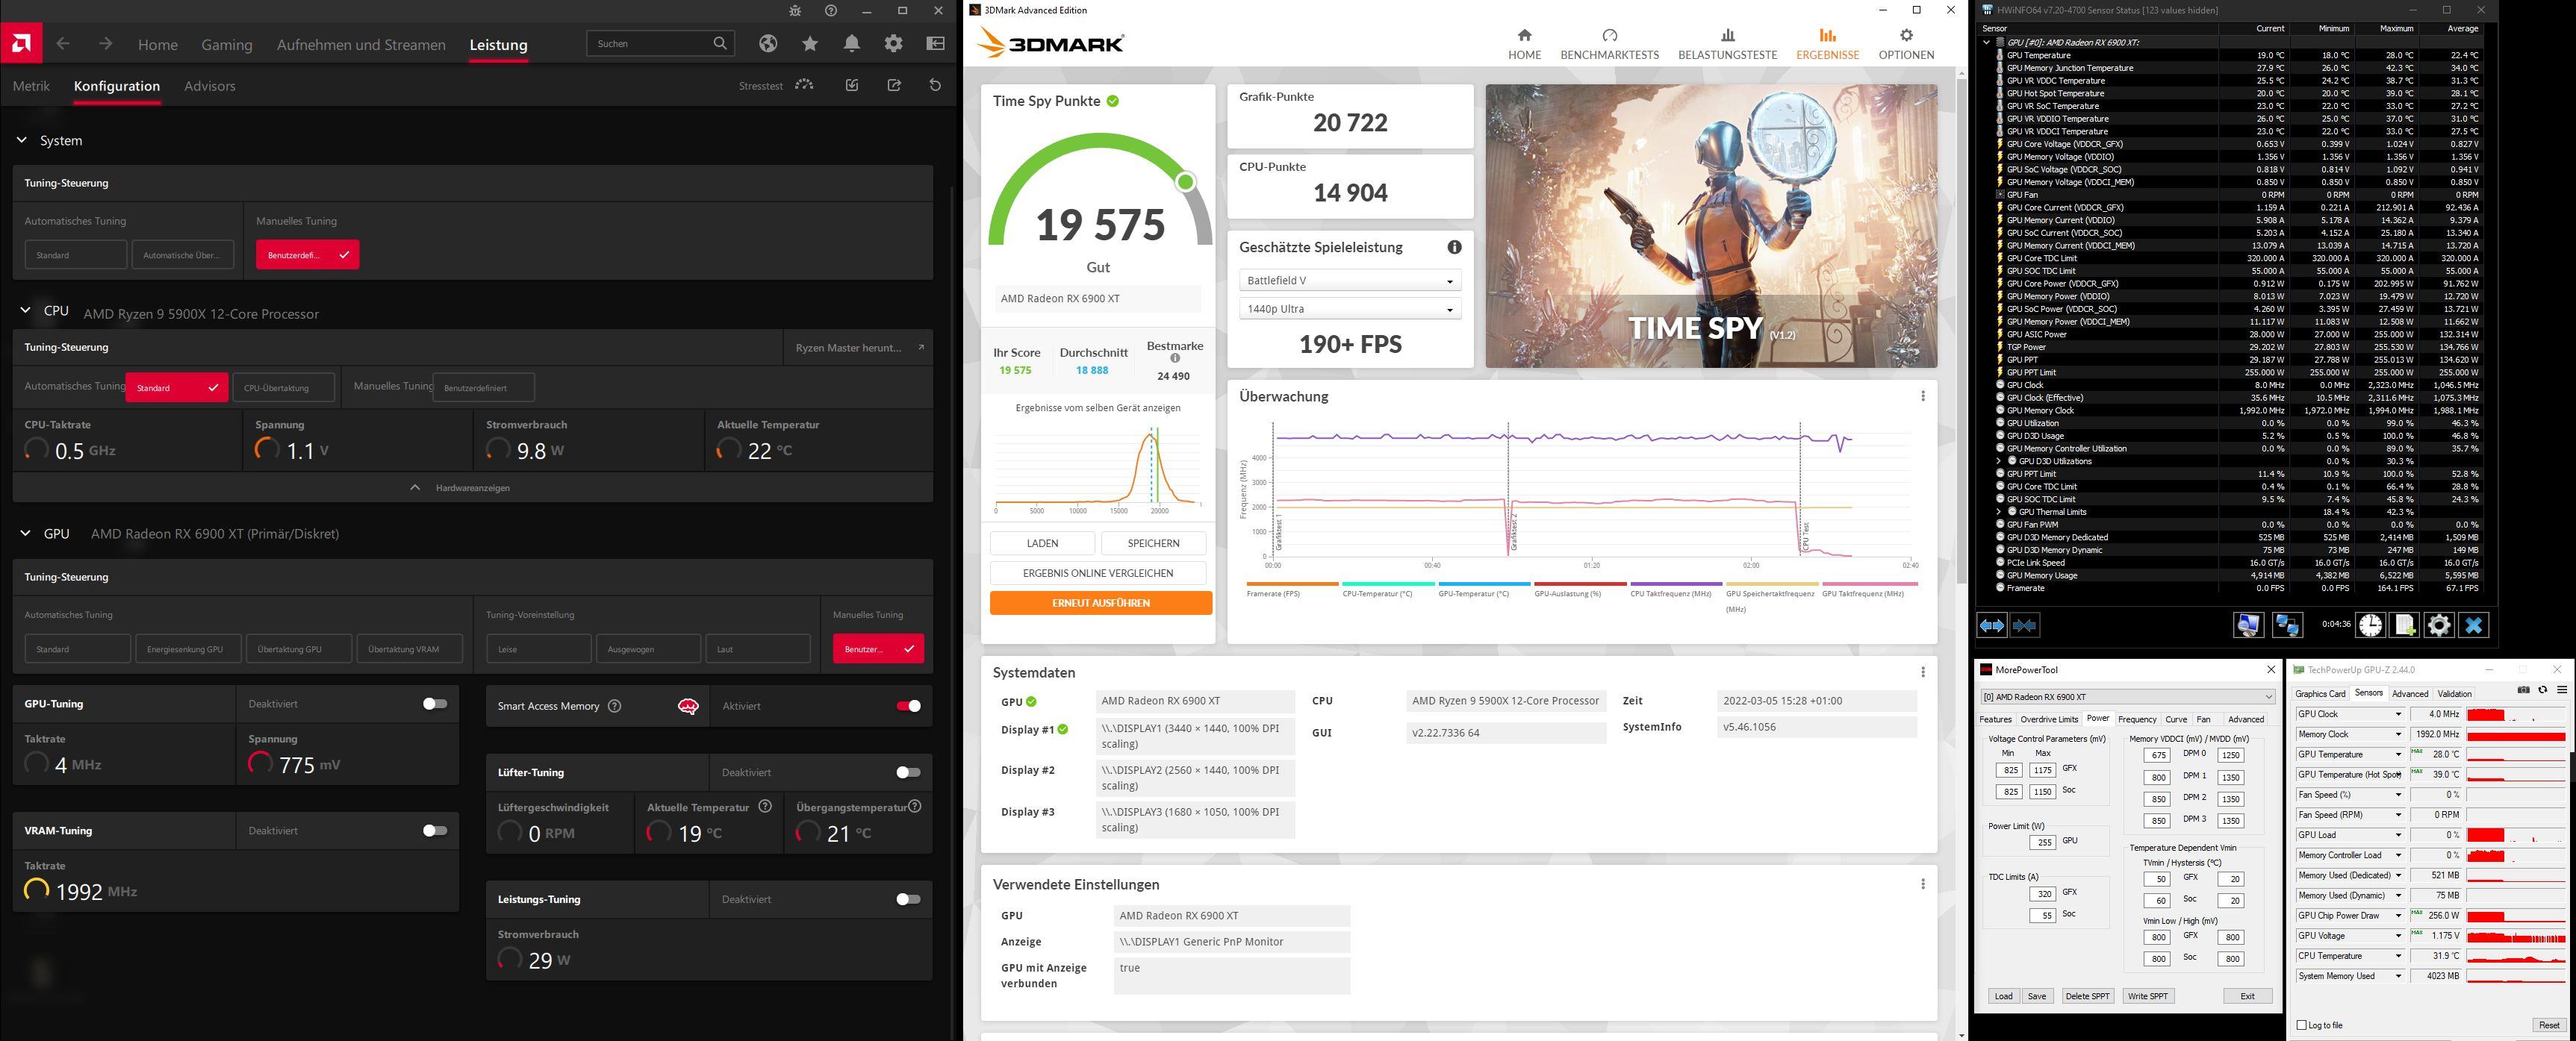Open three-dot menu of Systemdaten panel
Viewport: 2576px width, 1041px height.
coord(1922,672)
